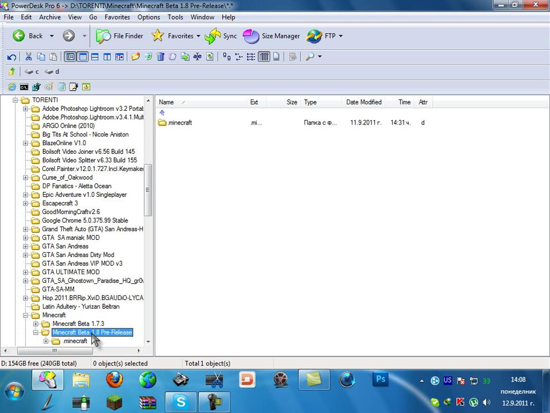
Task: Expand the Minecraft Beta 1.7.3 folder
Action: pyautogui.click(x=36, y=324)
